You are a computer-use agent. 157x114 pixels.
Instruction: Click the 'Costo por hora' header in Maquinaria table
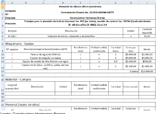tap(131, 49)
